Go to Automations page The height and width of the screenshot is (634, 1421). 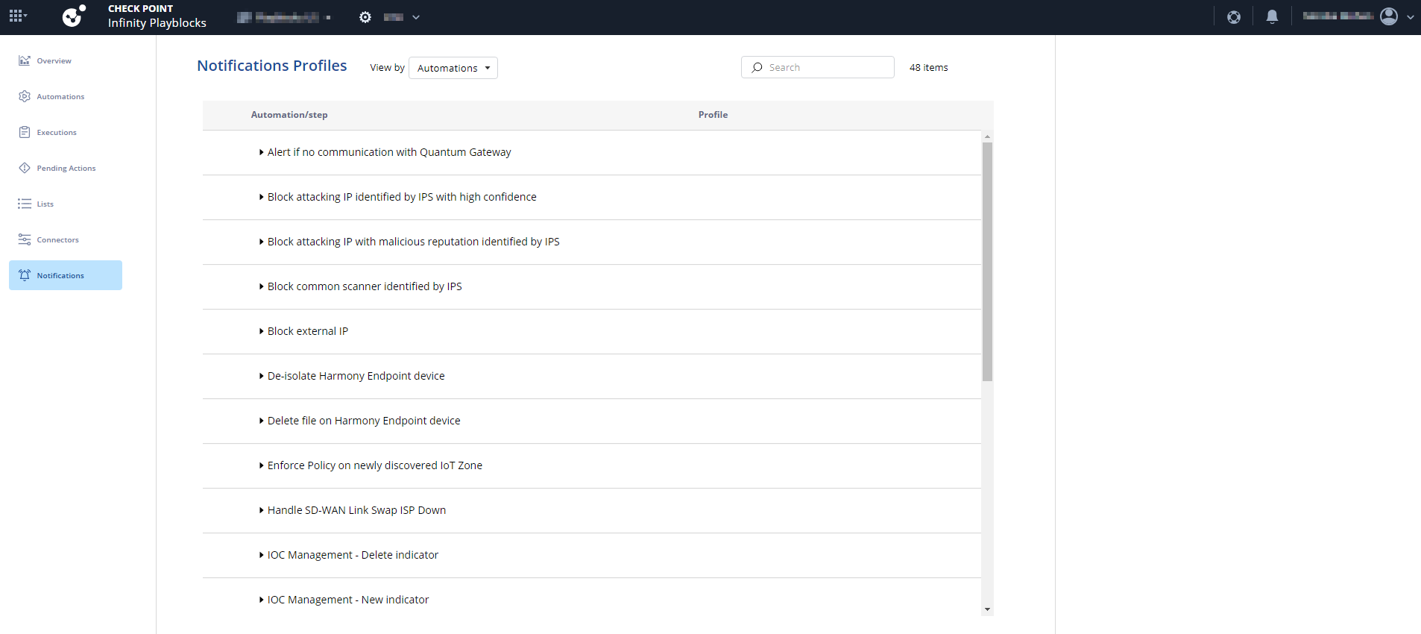pos(60,97)
